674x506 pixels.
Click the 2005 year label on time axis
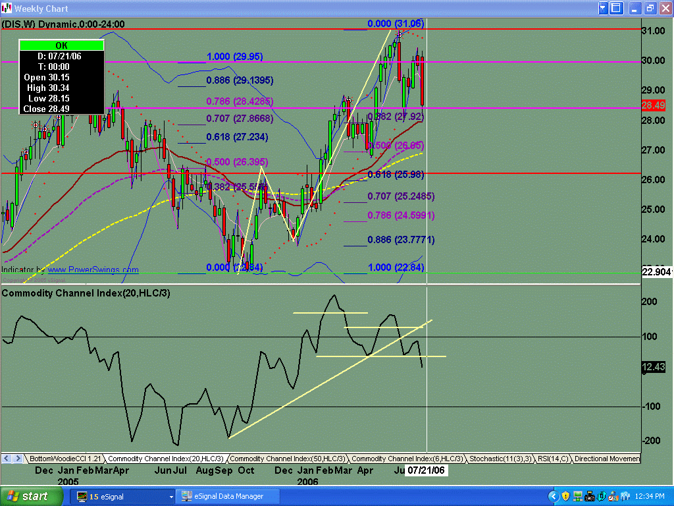[68, 482]
